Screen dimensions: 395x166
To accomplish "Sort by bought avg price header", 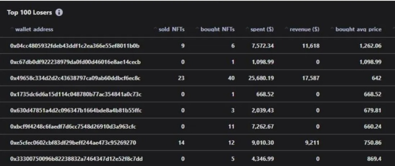I will click(x=358, y=29).
